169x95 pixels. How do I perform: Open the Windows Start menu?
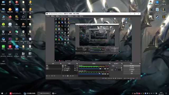(2, 93)
